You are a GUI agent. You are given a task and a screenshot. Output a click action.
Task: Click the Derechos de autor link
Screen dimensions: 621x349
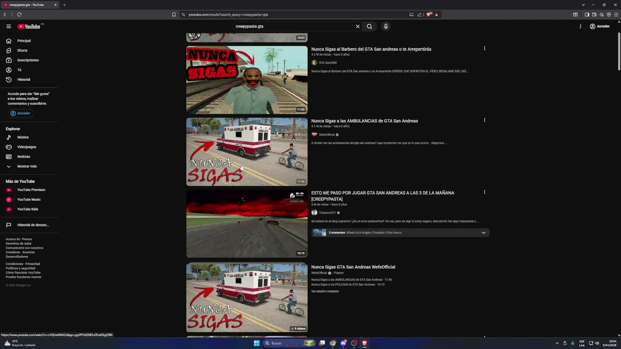18,243
